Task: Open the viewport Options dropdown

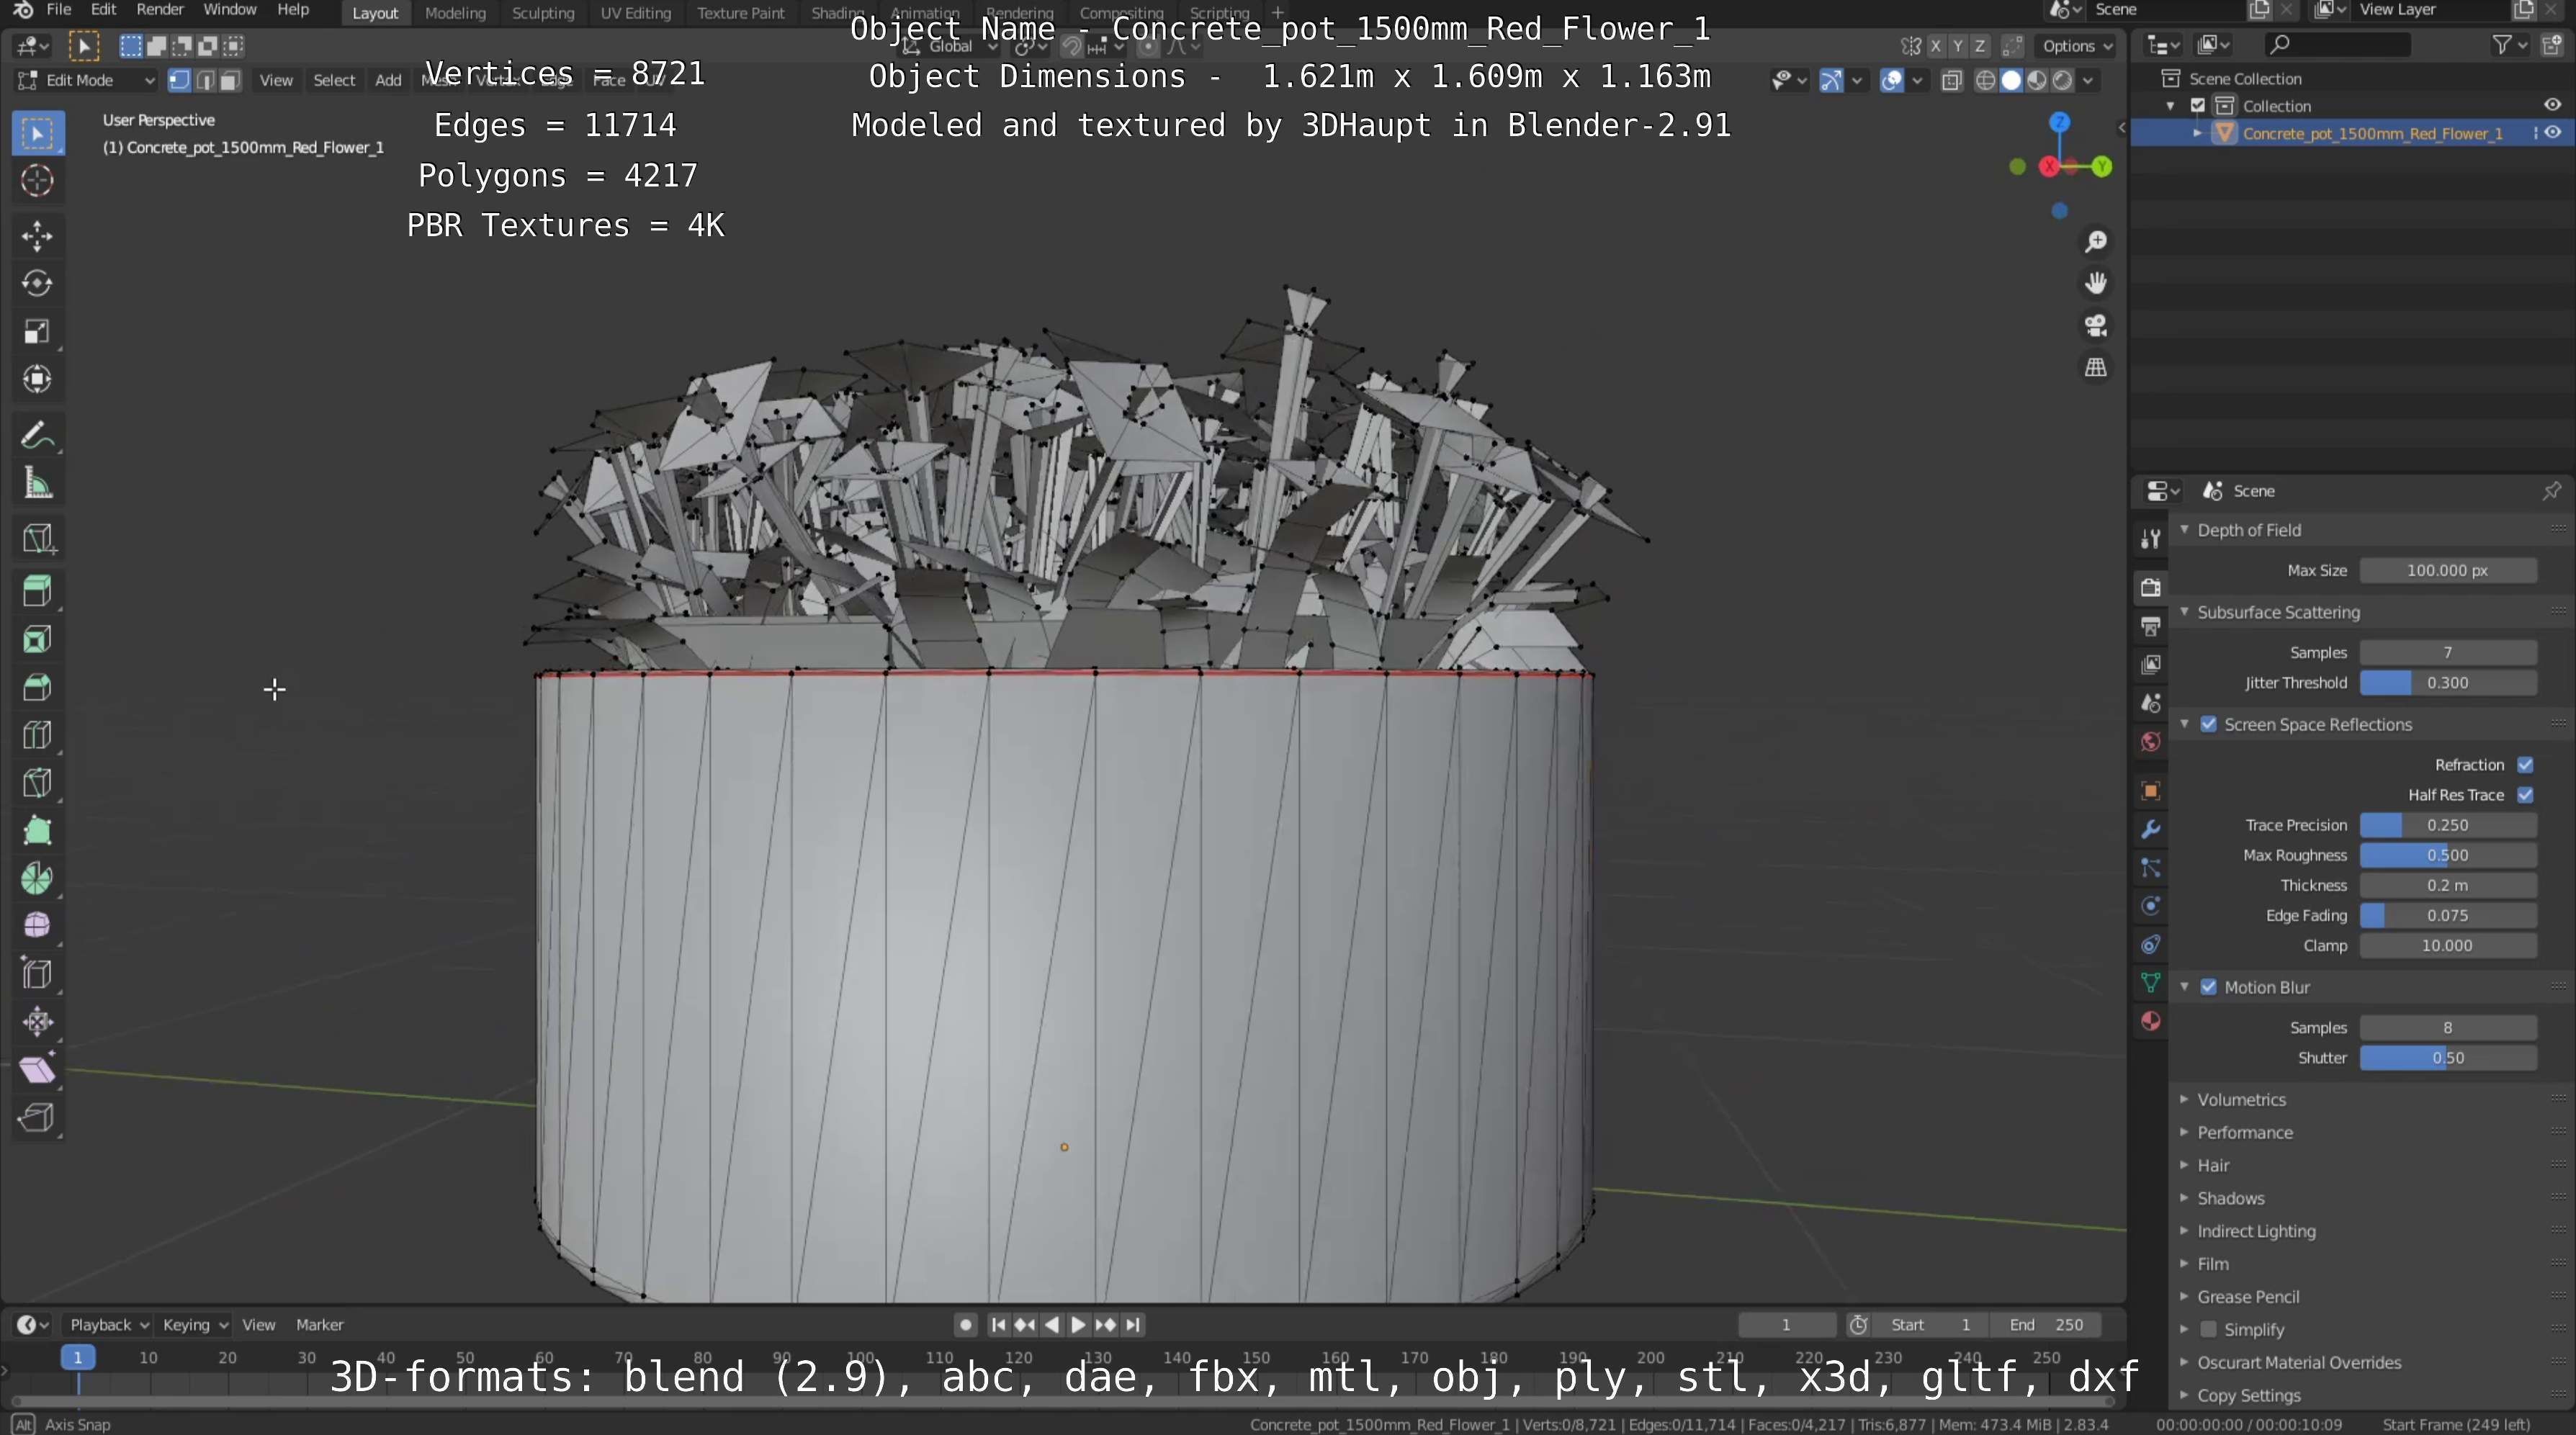Action: pos(2077,46)
